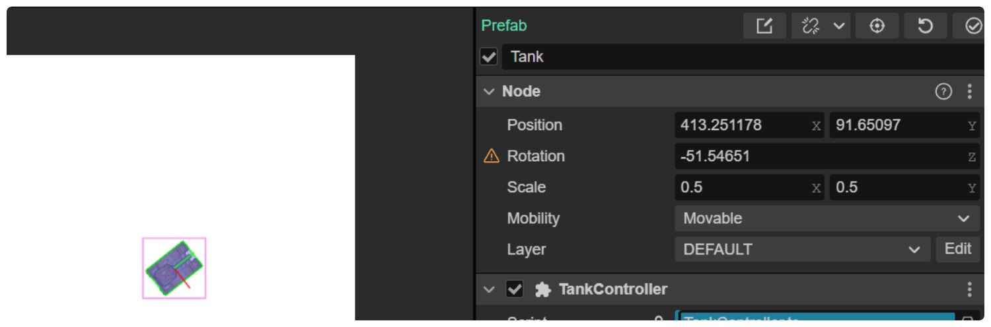Open Node section more options menu
The image size is (991, 327).
click(x=969, y=92)
